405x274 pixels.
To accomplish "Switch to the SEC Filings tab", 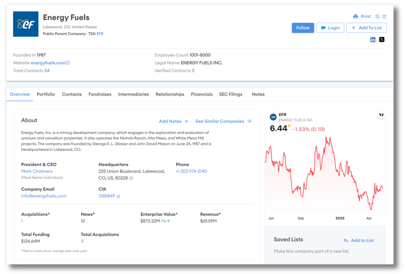I will (231, 94).
